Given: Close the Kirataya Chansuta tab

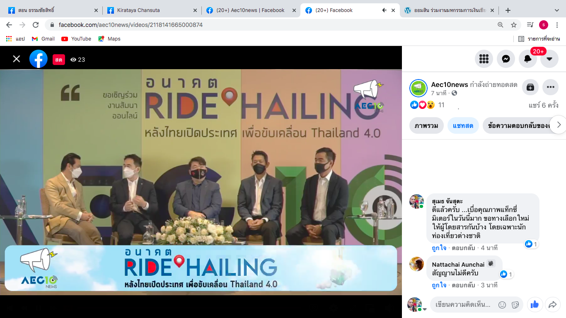Looking at the screenshot, I should [x=195, y=10].
